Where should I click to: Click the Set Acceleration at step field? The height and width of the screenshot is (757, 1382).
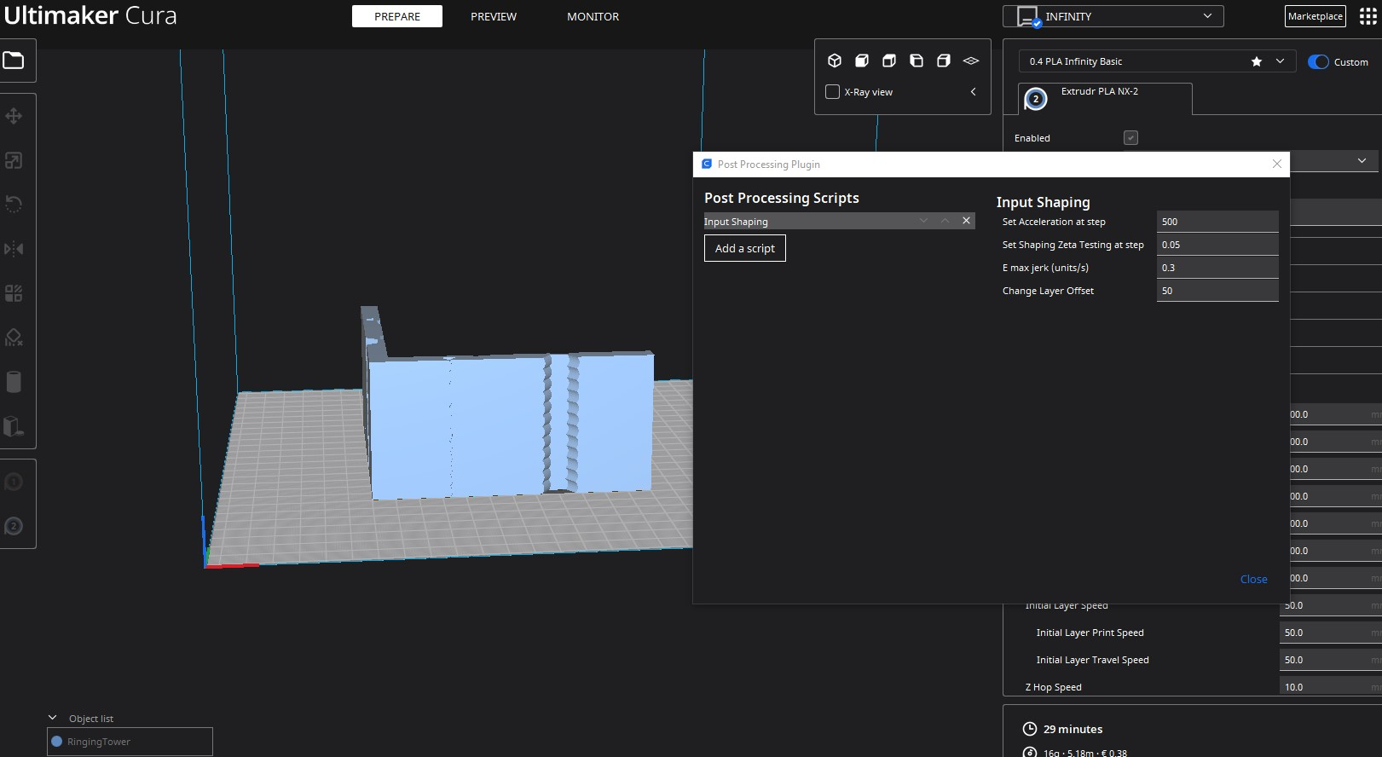click(1217, 222)
